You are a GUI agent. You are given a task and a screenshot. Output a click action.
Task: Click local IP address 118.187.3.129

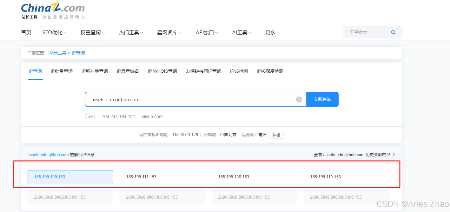point(185,135)
